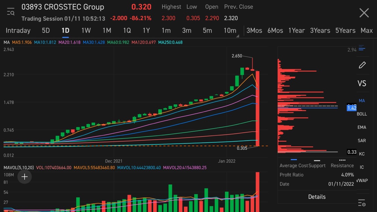This screenshot has width=377, height=212.
Task: Click the MA30:1.428 moving average label
Action: (94, 42)
